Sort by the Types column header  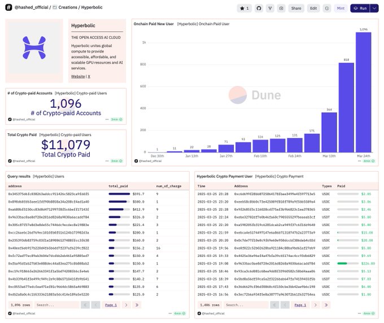[x=327, y=186]
